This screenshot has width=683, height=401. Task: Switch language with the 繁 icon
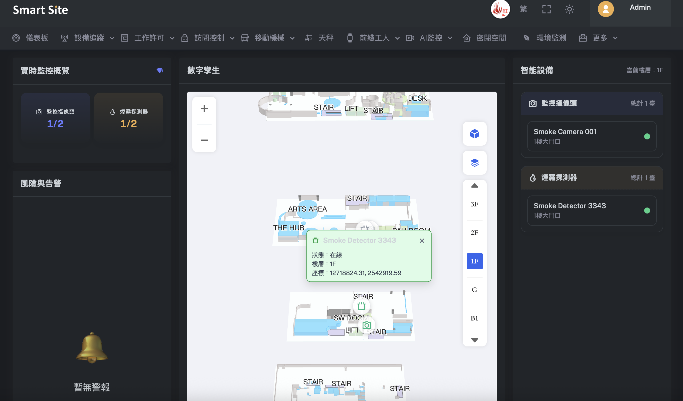(x=523, y=9)
